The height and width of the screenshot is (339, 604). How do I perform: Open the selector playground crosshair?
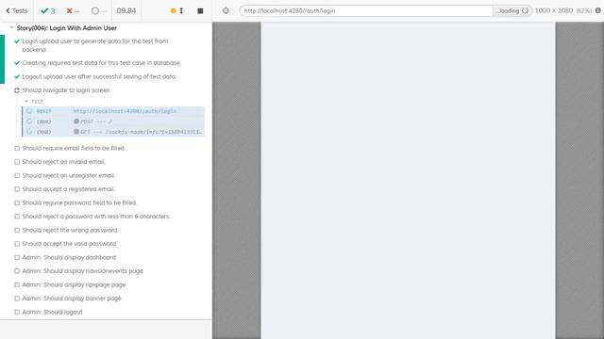click(226, 10)
